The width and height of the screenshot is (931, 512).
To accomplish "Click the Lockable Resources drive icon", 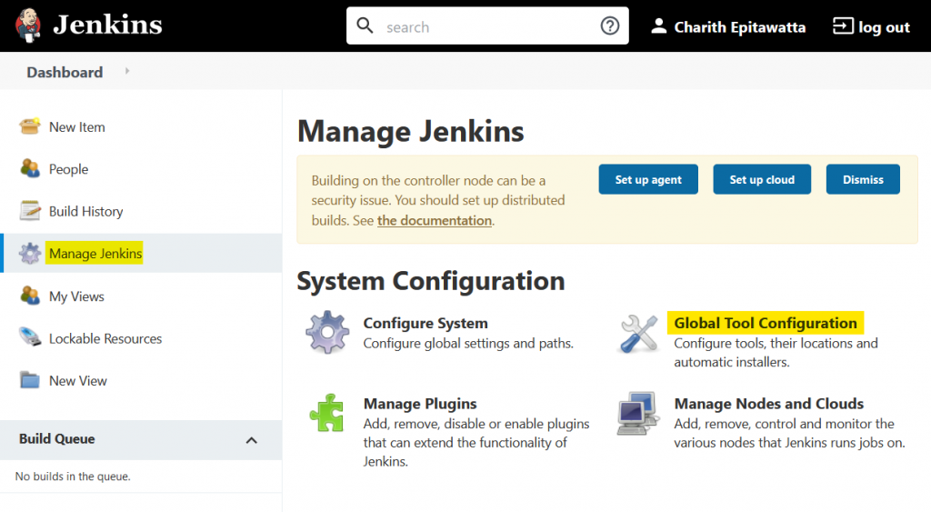I will pyautogui.click(x=30, y=337).
